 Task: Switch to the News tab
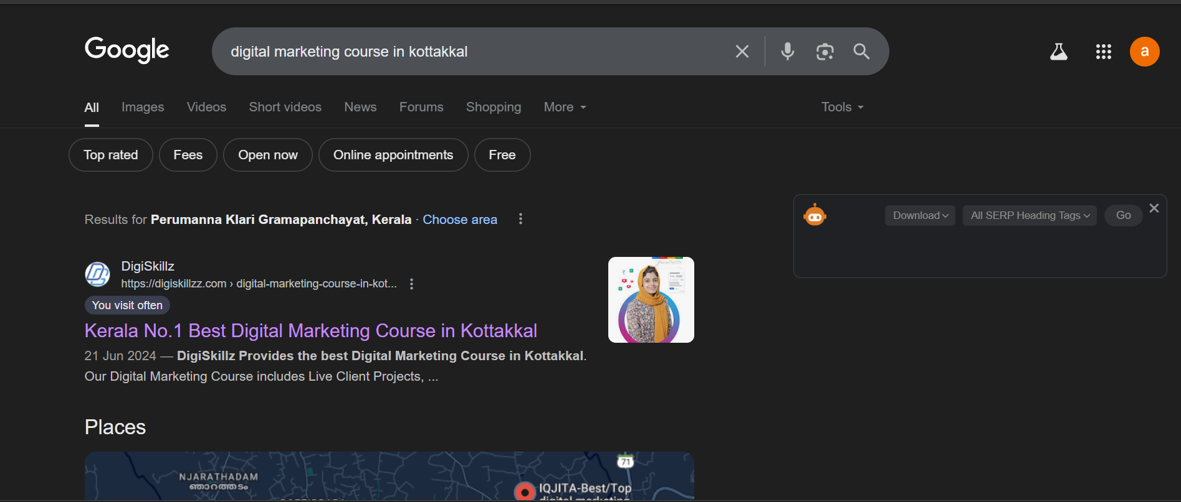(x=360, y=107)
